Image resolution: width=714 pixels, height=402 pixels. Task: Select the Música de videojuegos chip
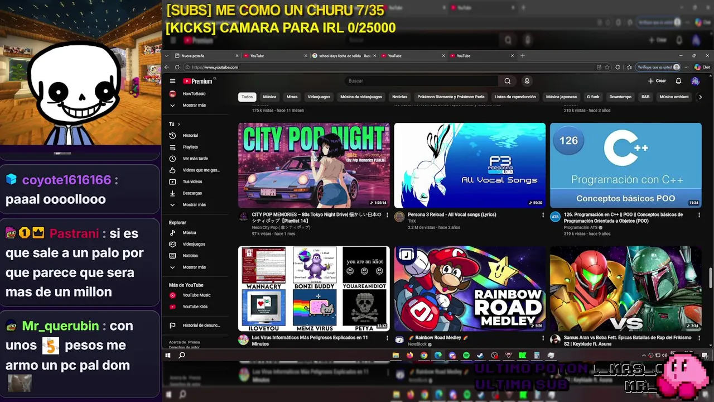tap(361, 97)
